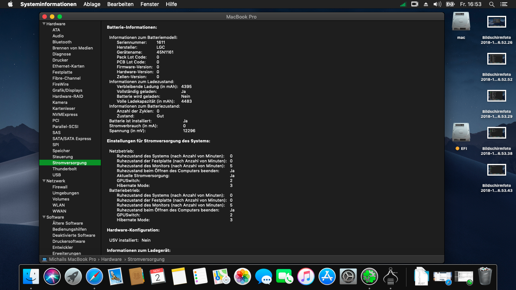Open Reminders list icon in Dock

(x=200, y=276)
